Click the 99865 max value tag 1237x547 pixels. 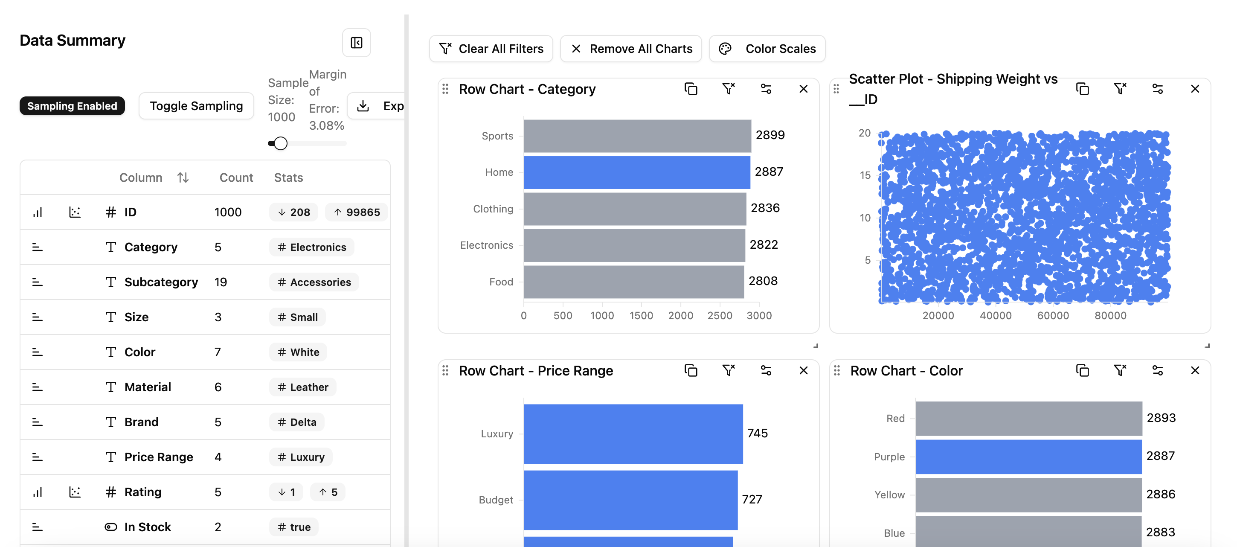(356, 212)
